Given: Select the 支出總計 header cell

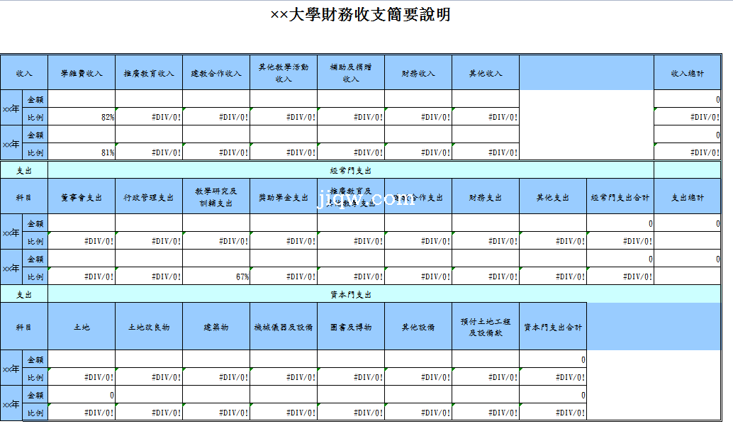Looking at the screenshot, I should click(x=688, y=198).
